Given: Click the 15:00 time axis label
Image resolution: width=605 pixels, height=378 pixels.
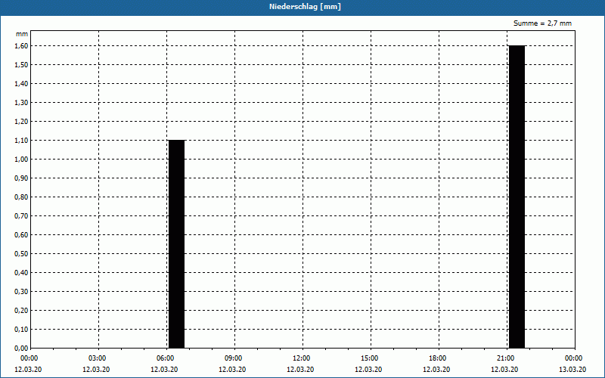Looking at the screenshot, I should click(x=370, y=358).
